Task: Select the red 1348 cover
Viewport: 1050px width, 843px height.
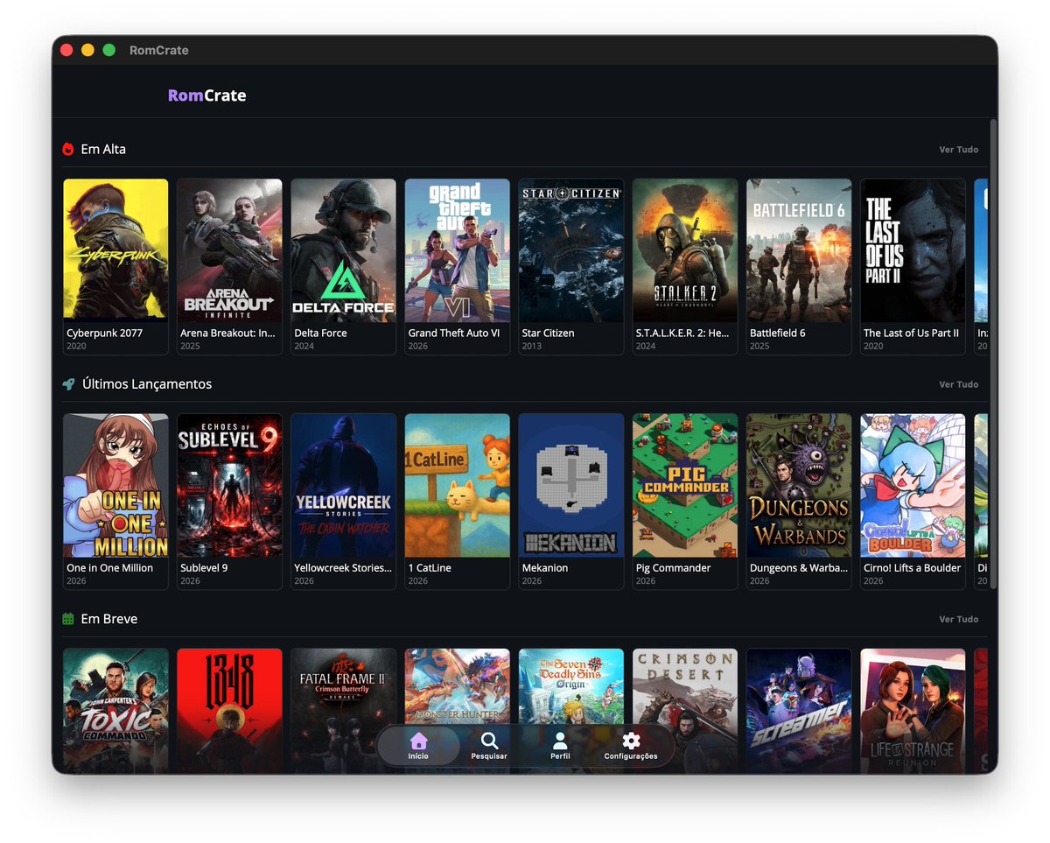Action: tap(229, 710)
